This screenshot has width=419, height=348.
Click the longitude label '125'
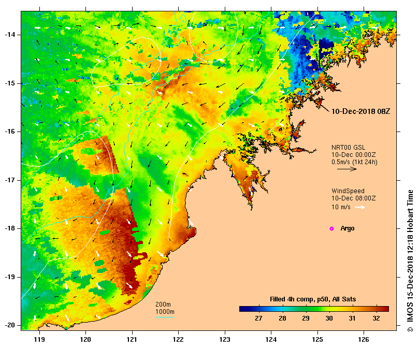click(317, 339)
